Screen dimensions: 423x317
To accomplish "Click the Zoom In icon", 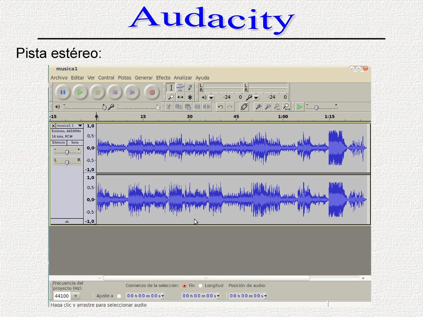I will 259,107.
